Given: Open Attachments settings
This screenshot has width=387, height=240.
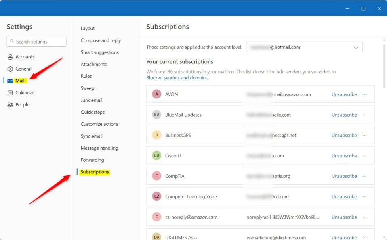Looking at the screenshot, I should tap(94, 64).
